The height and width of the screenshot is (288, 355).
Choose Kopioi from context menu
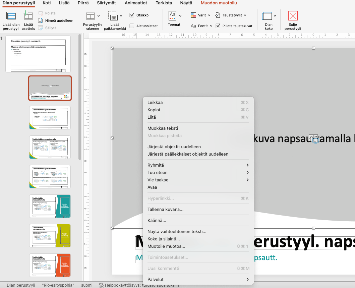tap(198, 110)
